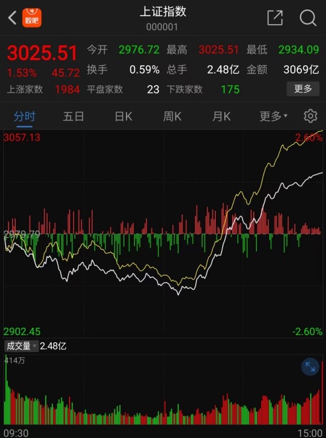Tap the 上证指数 title
This screenshot has width=326, height=438.
(x=163, y=12)
